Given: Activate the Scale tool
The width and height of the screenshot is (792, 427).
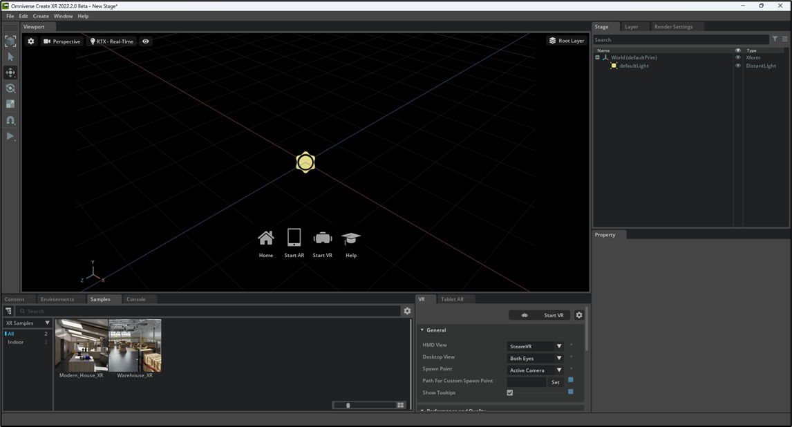Looking at the screenshot, I should coord(10,104).
